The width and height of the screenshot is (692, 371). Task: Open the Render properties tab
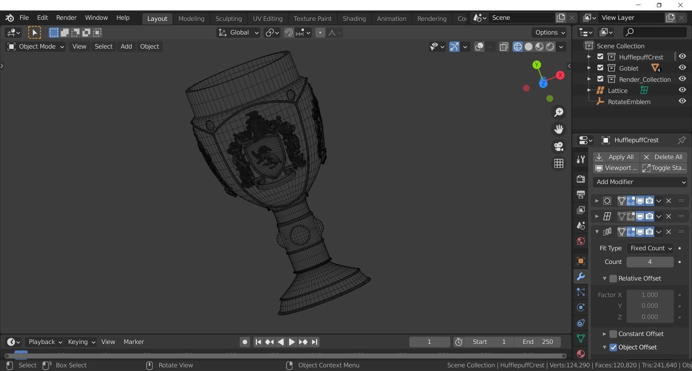coord(580,179)
